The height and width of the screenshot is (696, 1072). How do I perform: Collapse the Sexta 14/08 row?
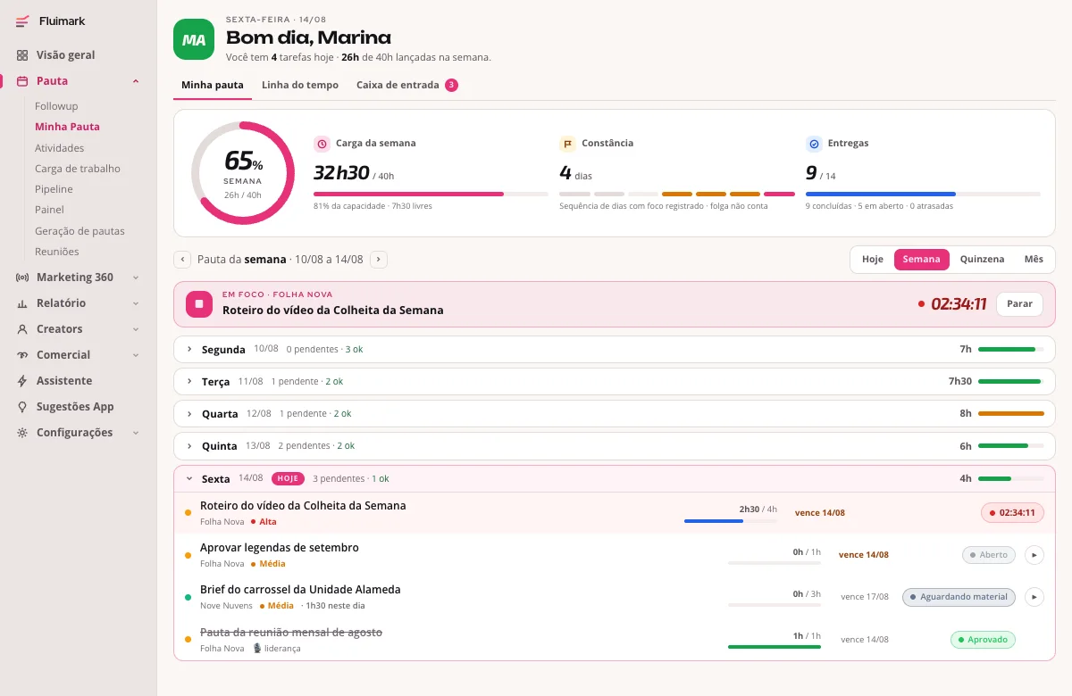(614, 479)
